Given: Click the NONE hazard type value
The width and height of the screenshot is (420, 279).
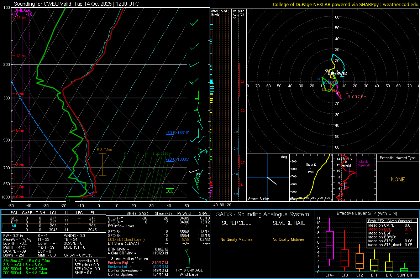Looking at the screenshot, I should pos(398,180).
